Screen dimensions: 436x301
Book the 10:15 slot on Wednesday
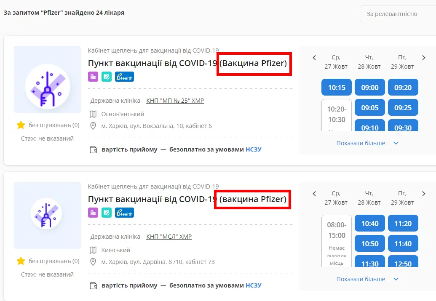tap(337, 87)
